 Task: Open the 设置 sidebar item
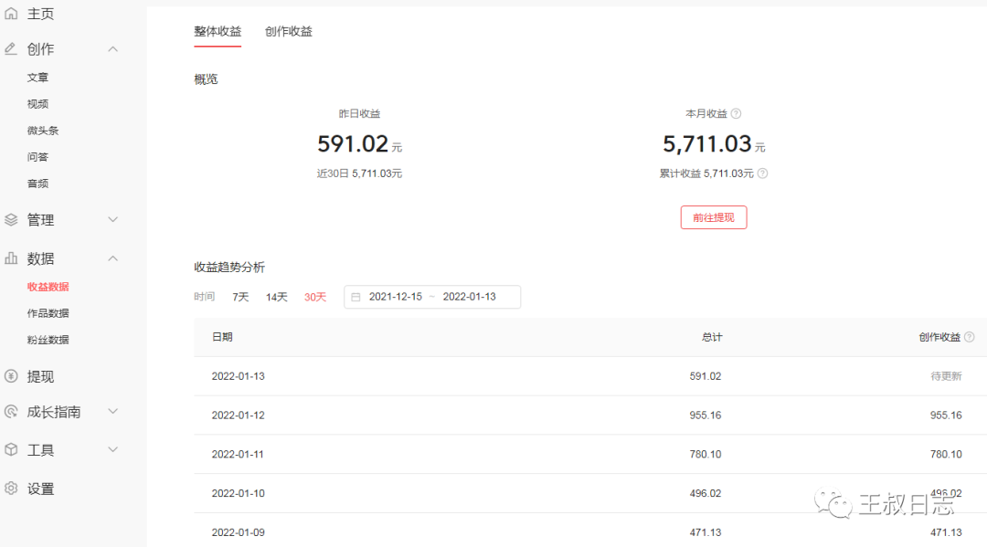[x=40, y=489]
